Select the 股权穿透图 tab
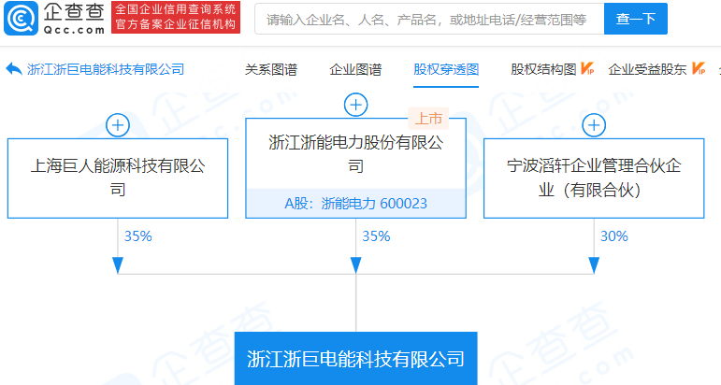Image resolution: width=721 pixels, height=385 pixels. pyautogui.click(x=446, y=69)
